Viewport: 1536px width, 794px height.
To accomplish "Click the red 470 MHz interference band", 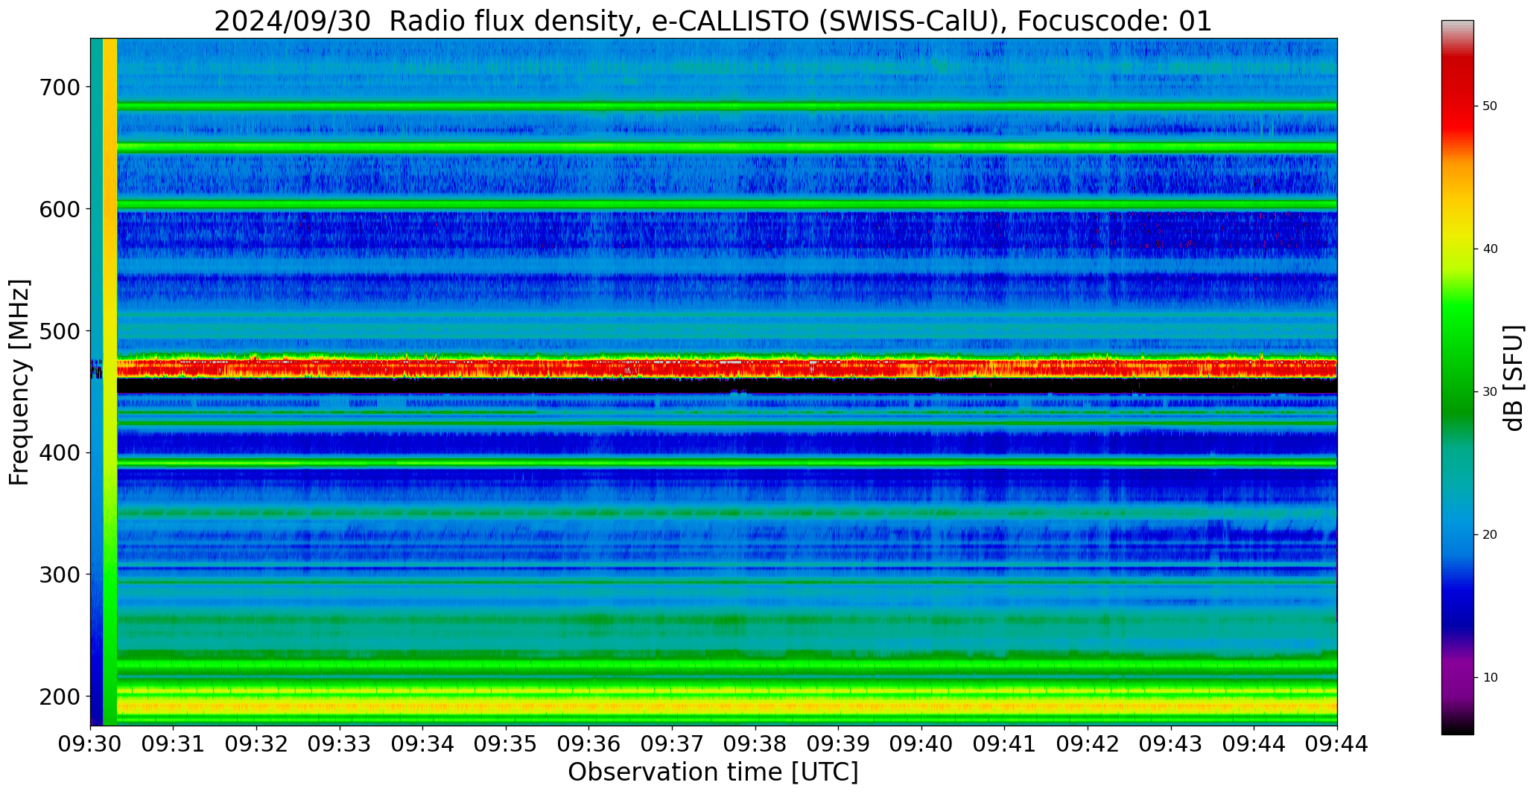I will (727, 368).
